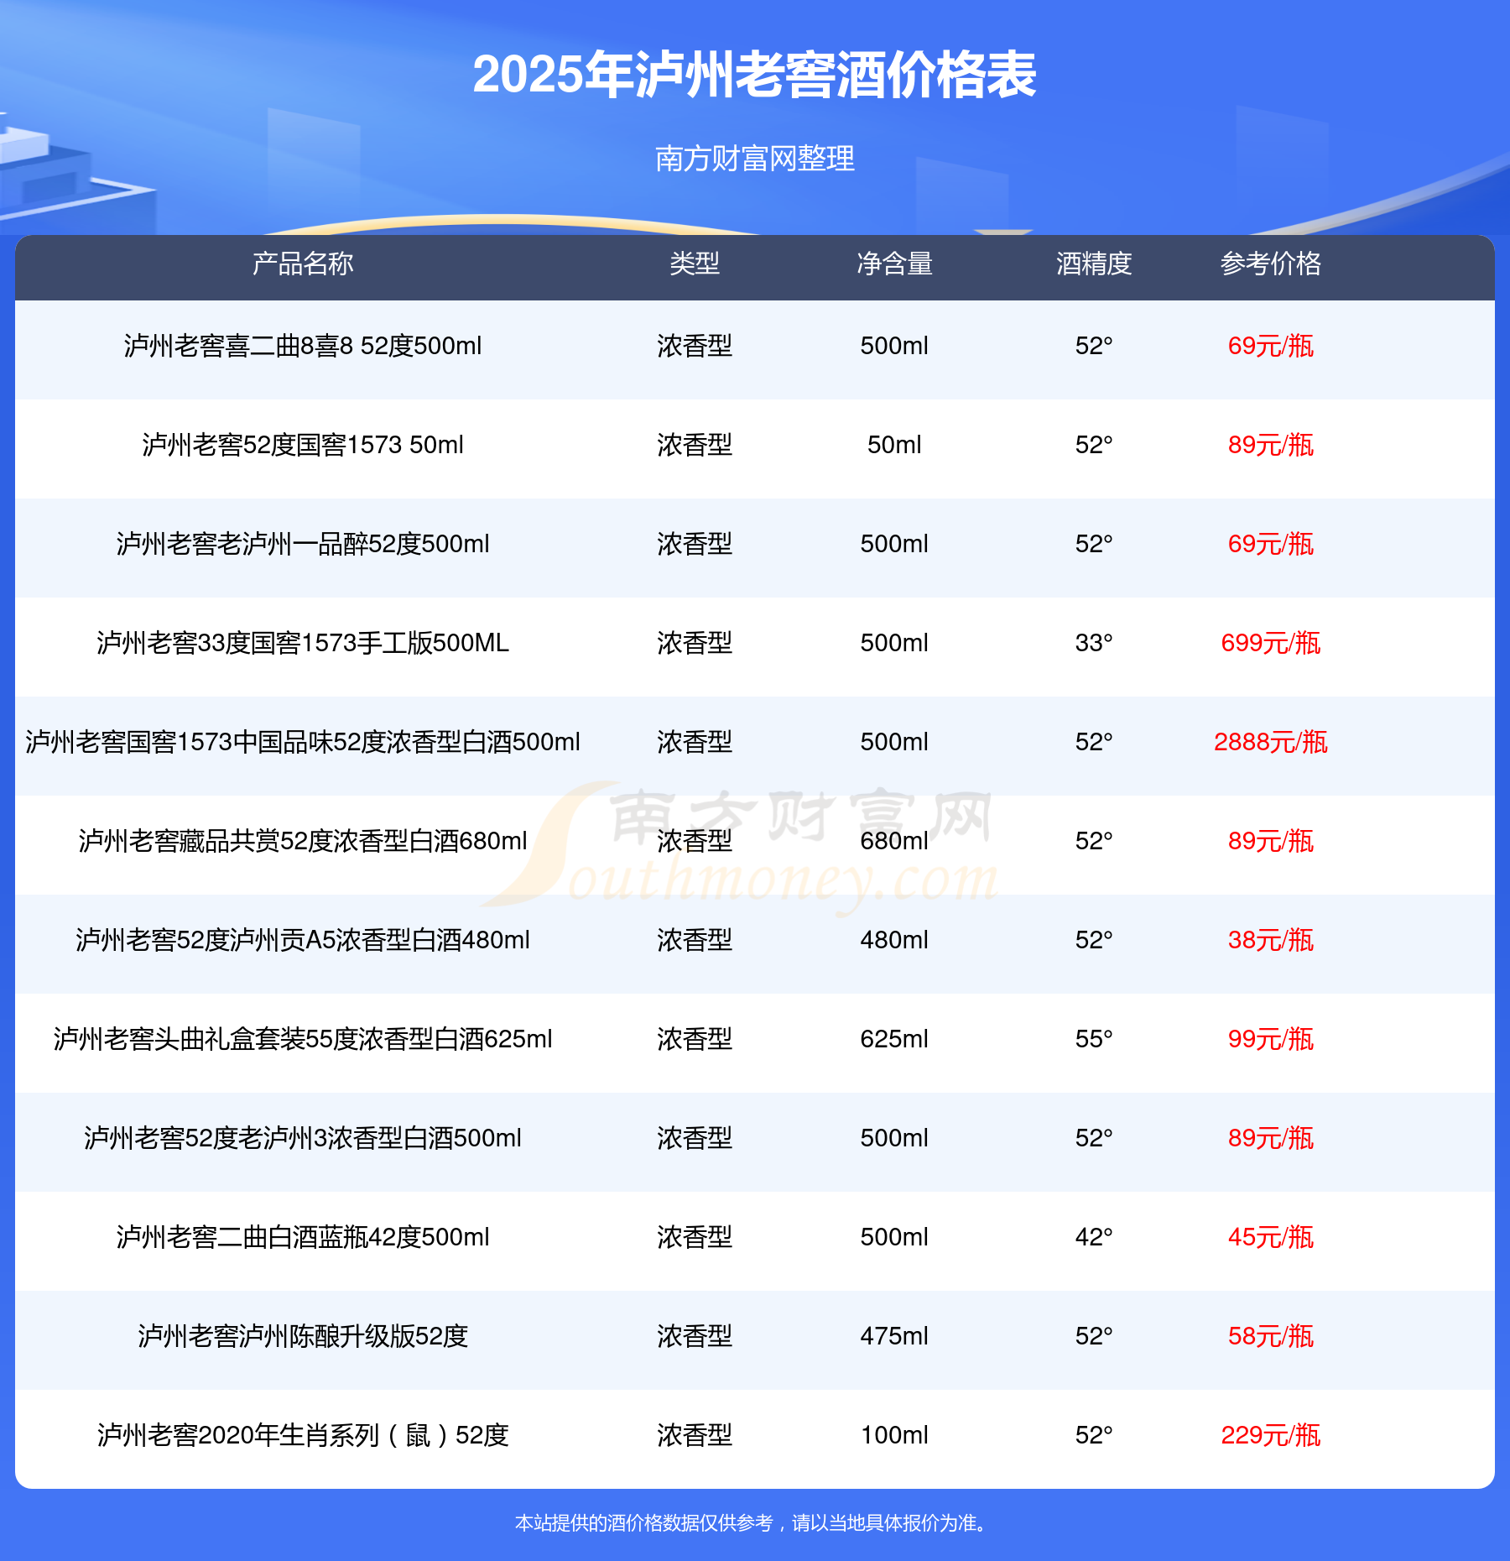1510x1561 pixels.
Task: Click the "50ml" net content cell
Action: coord(894,445)
